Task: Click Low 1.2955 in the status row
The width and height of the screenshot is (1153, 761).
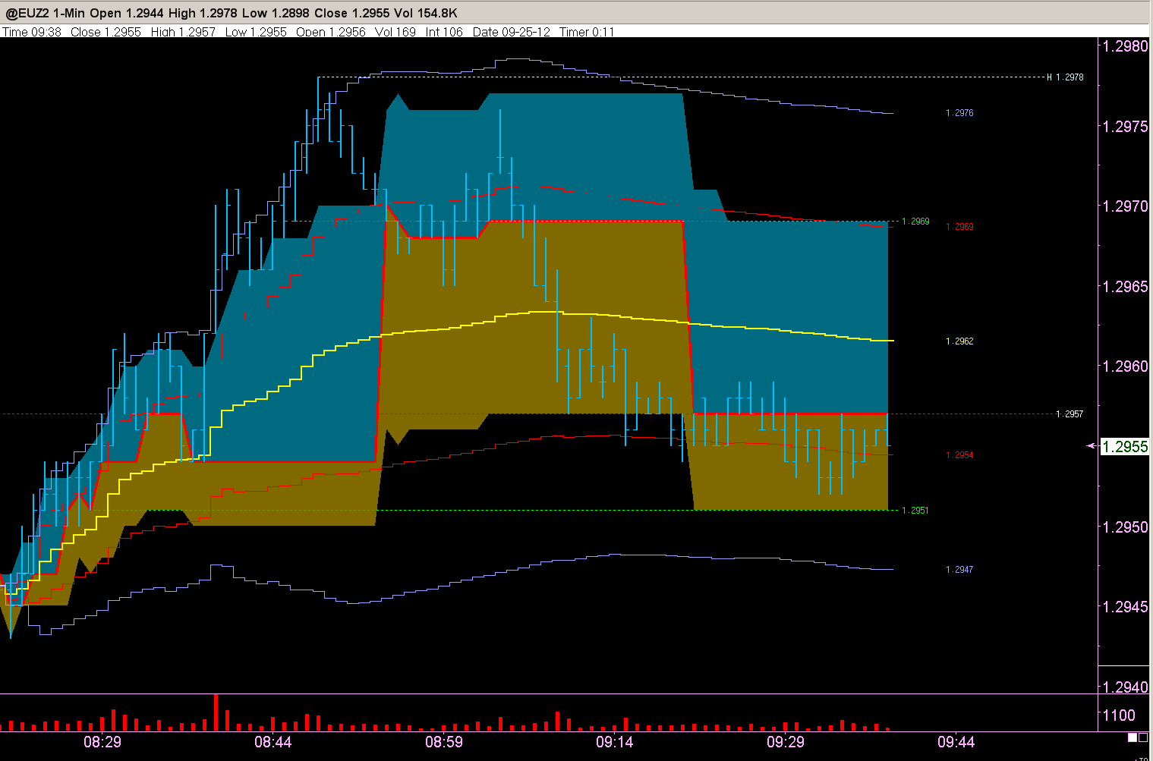Action: [256, 32]
